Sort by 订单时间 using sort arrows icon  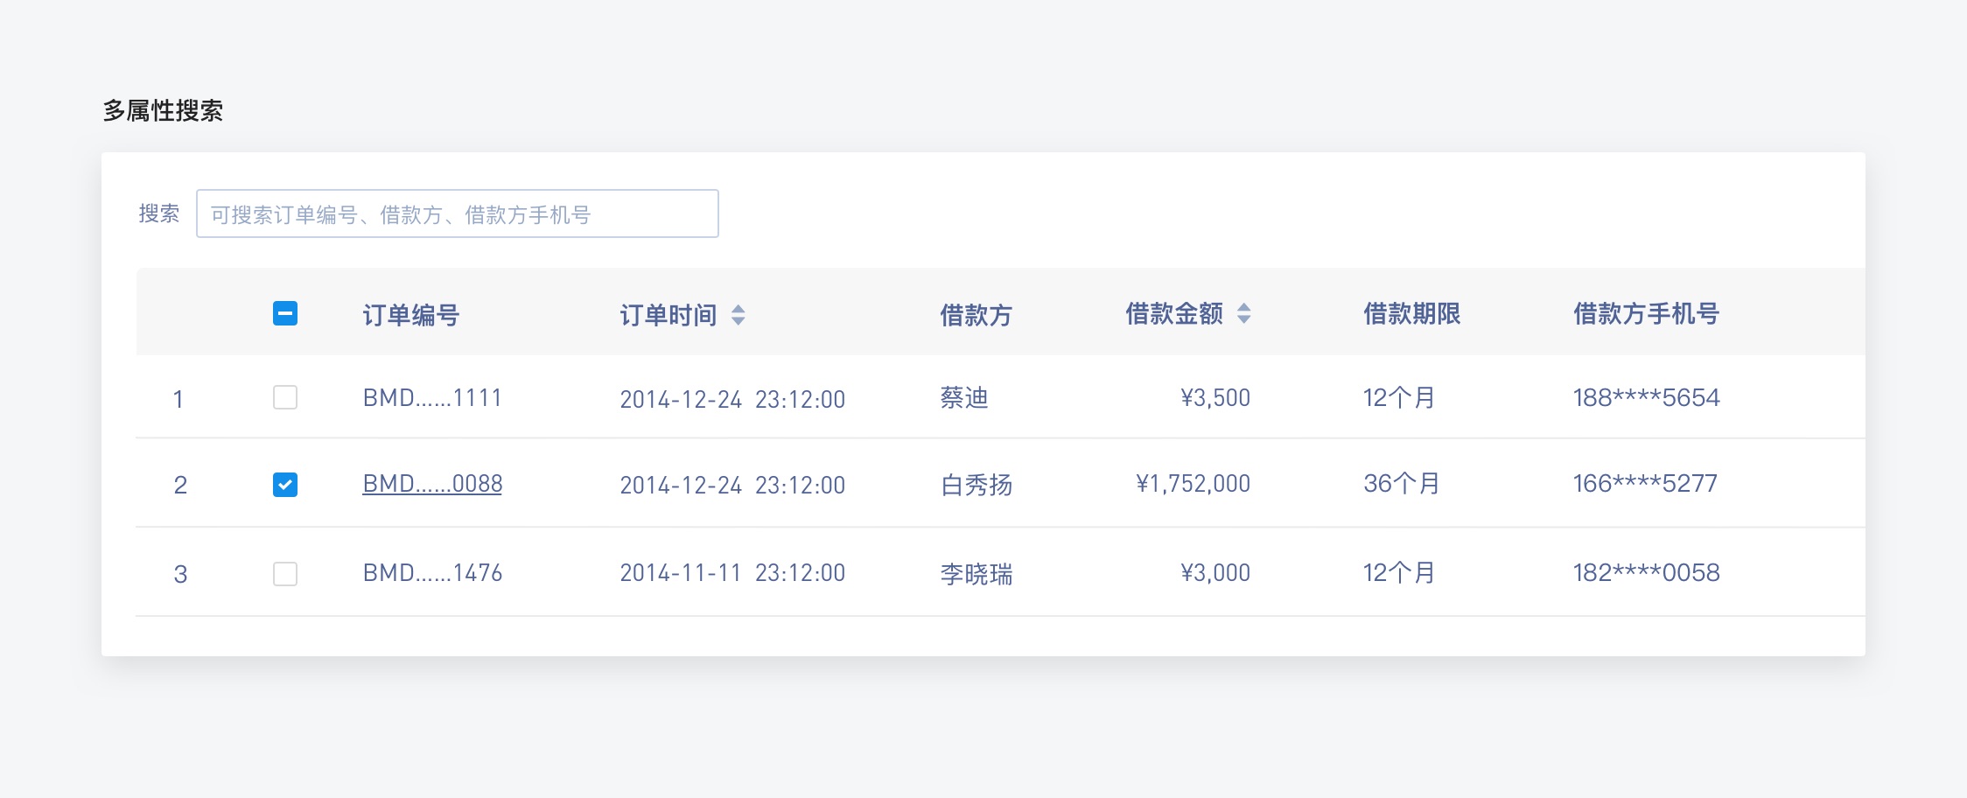[x=738, y=315]
